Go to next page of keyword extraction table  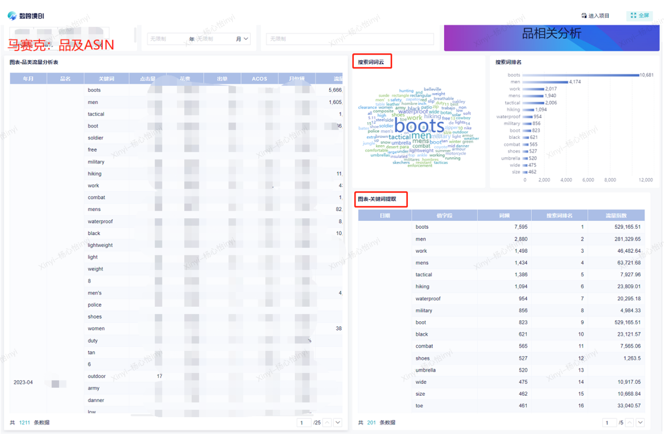point(640,423)
